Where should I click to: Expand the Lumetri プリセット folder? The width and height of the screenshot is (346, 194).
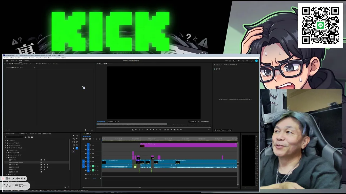6,143
